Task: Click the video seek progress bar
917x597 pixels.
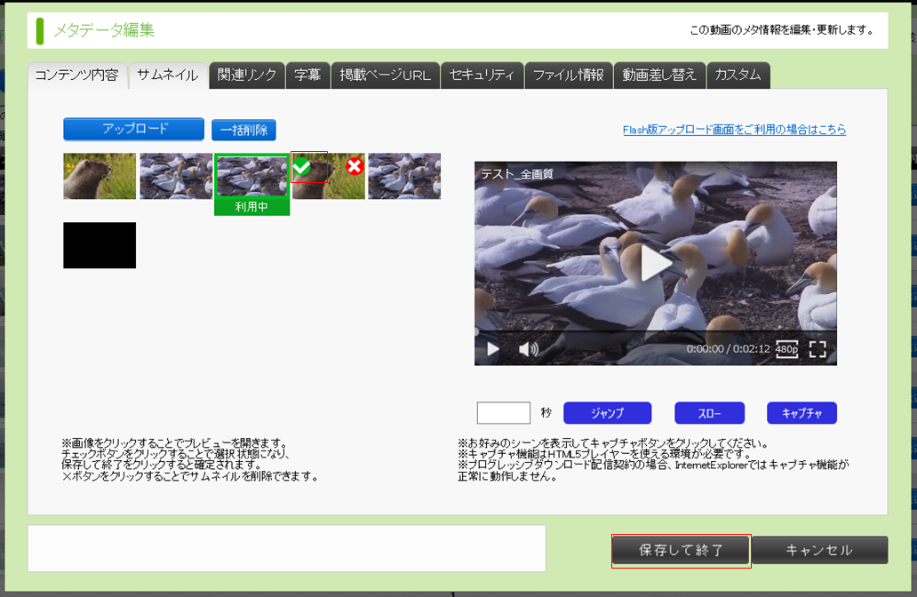Action: click(x=655, y=332)
